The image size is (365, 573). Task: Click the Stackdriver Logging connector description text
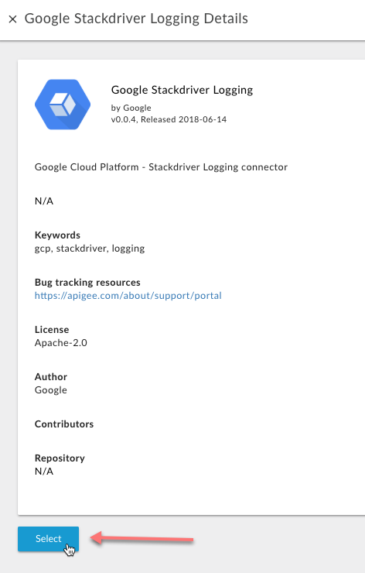click(161, 167)
